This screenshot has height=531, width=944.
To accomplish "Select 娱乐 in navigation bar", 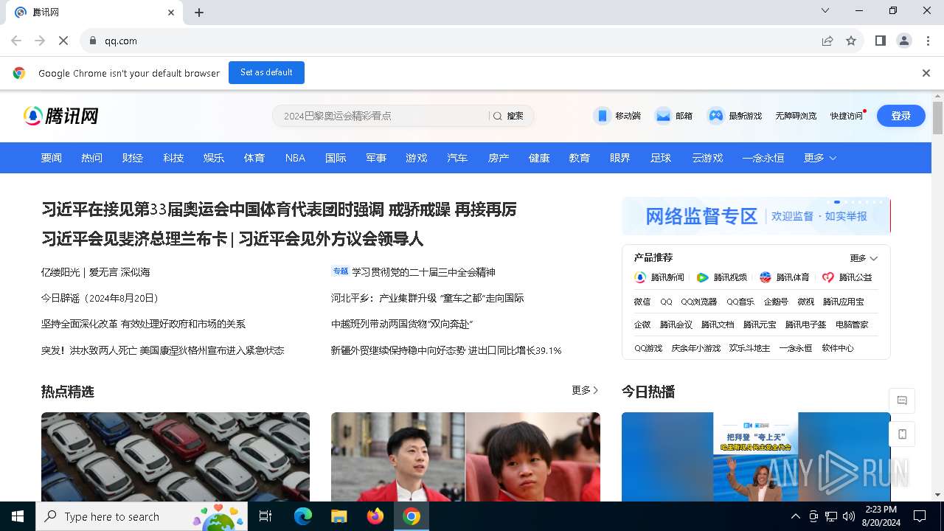I will 214,158.
